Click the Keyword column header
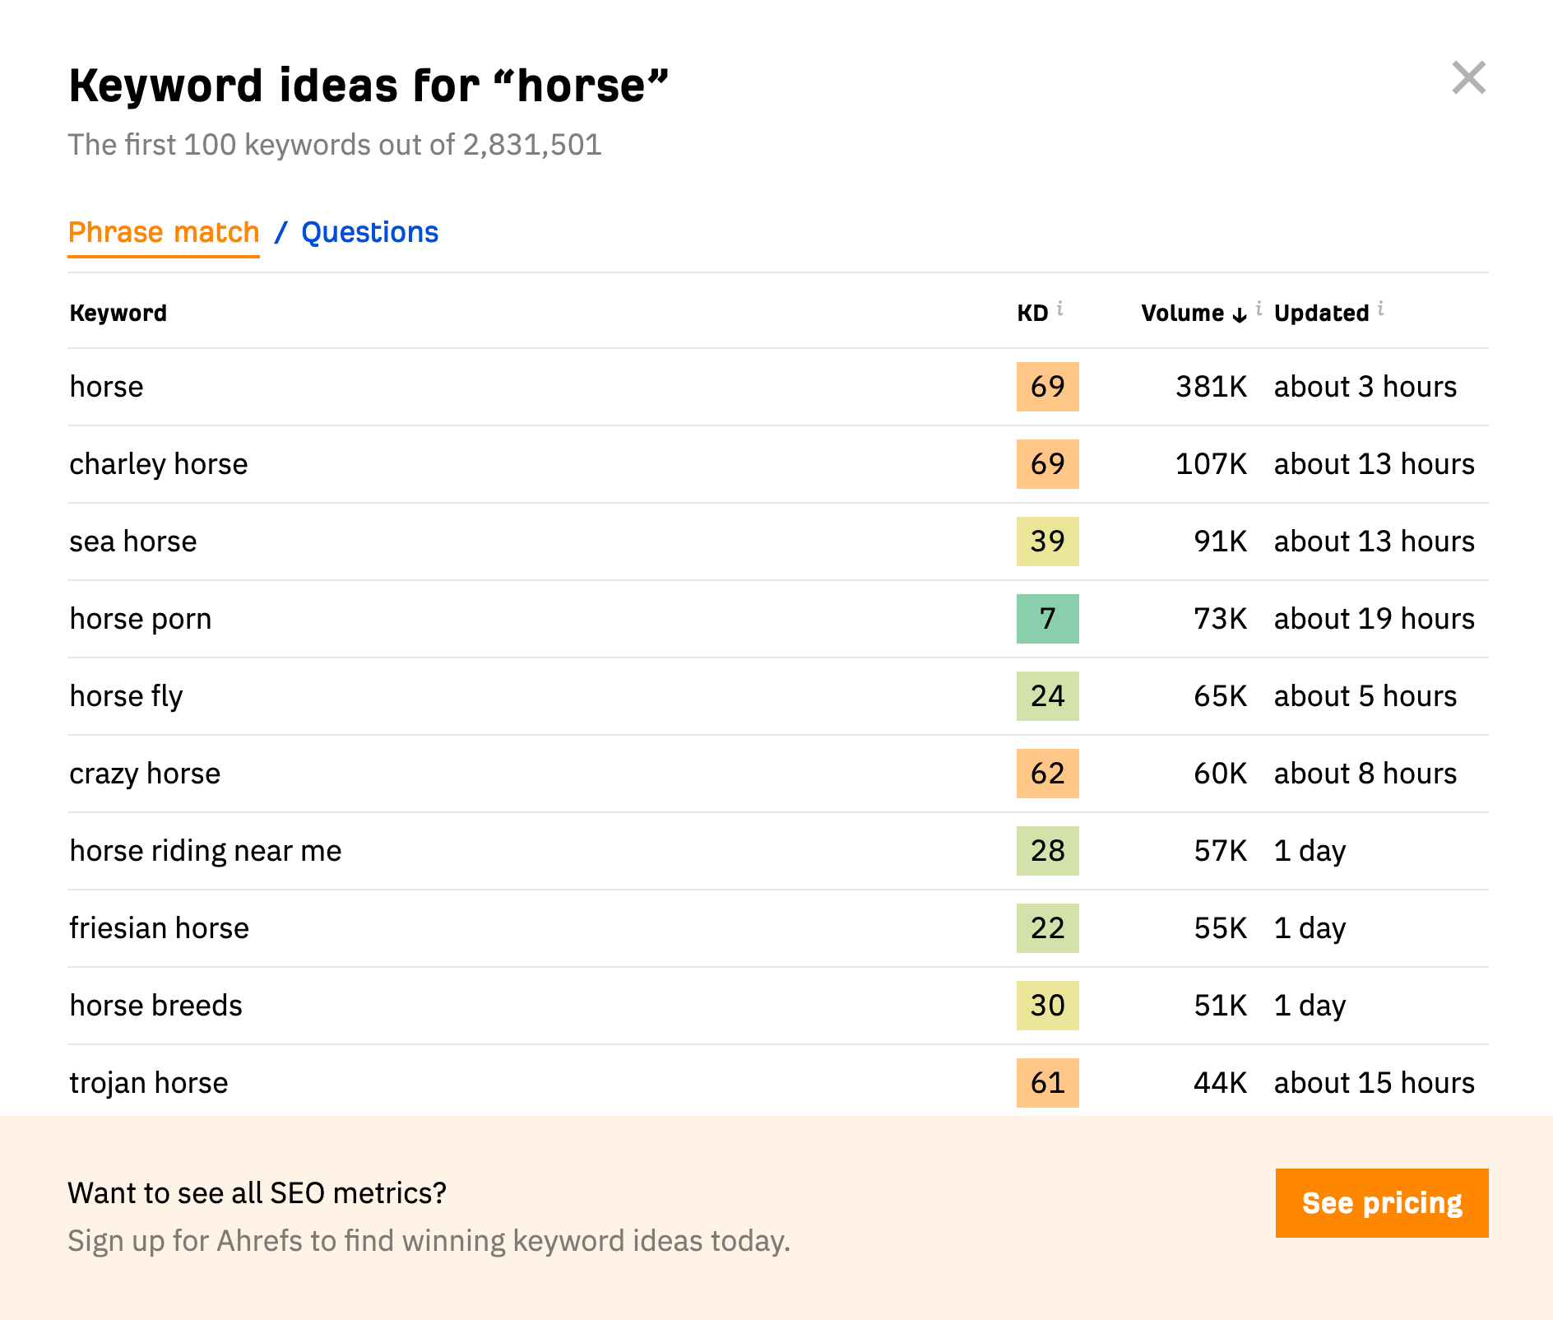This screenshot has width=1553, height=1320. (118, 313)
